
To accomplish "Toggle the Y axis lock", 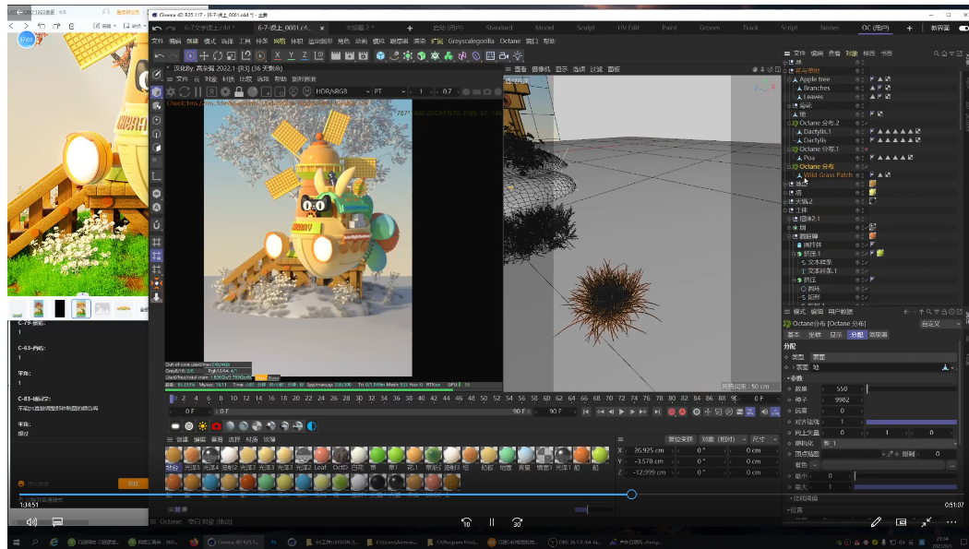I will click(x=291, y=55).
